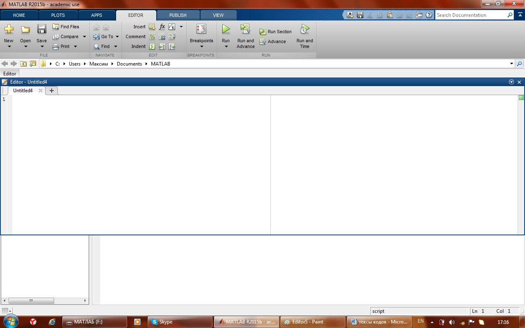Switch to the PLOTS tab
The width and height of the screenshot is (525, 328).
click(58, 15)
